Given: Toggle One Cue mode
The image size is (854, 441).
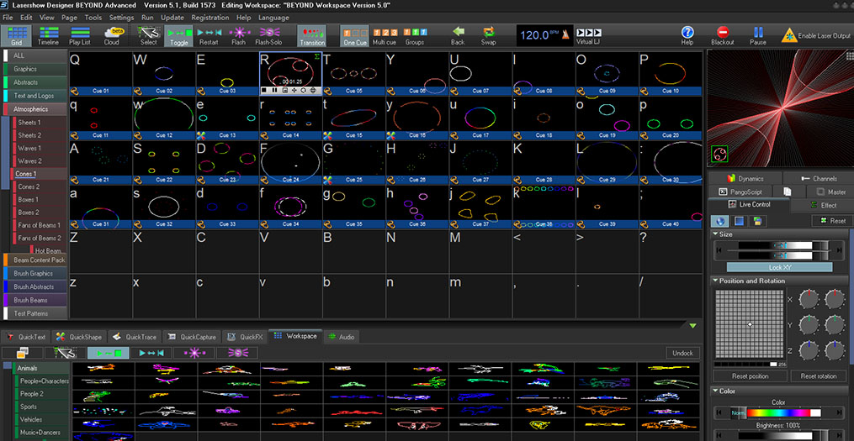Looking at the screenshot, I should (x=355, y=35).
